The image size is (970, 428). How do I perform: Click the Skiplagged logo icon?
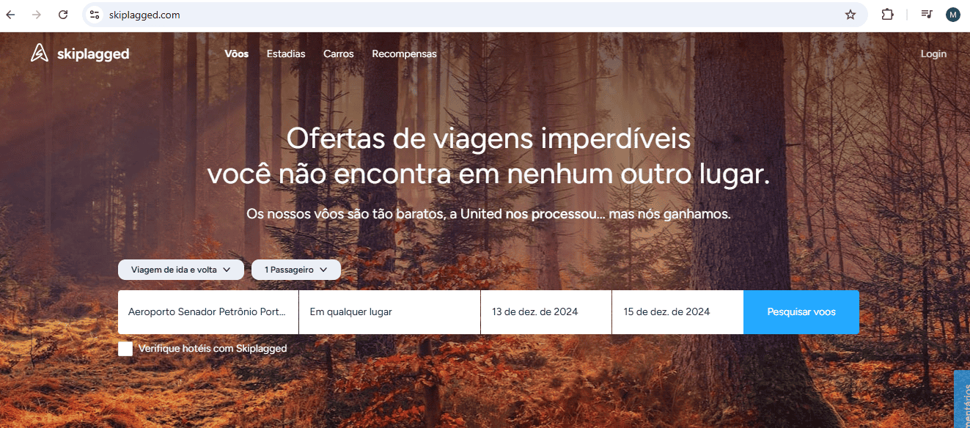[39, 53]
